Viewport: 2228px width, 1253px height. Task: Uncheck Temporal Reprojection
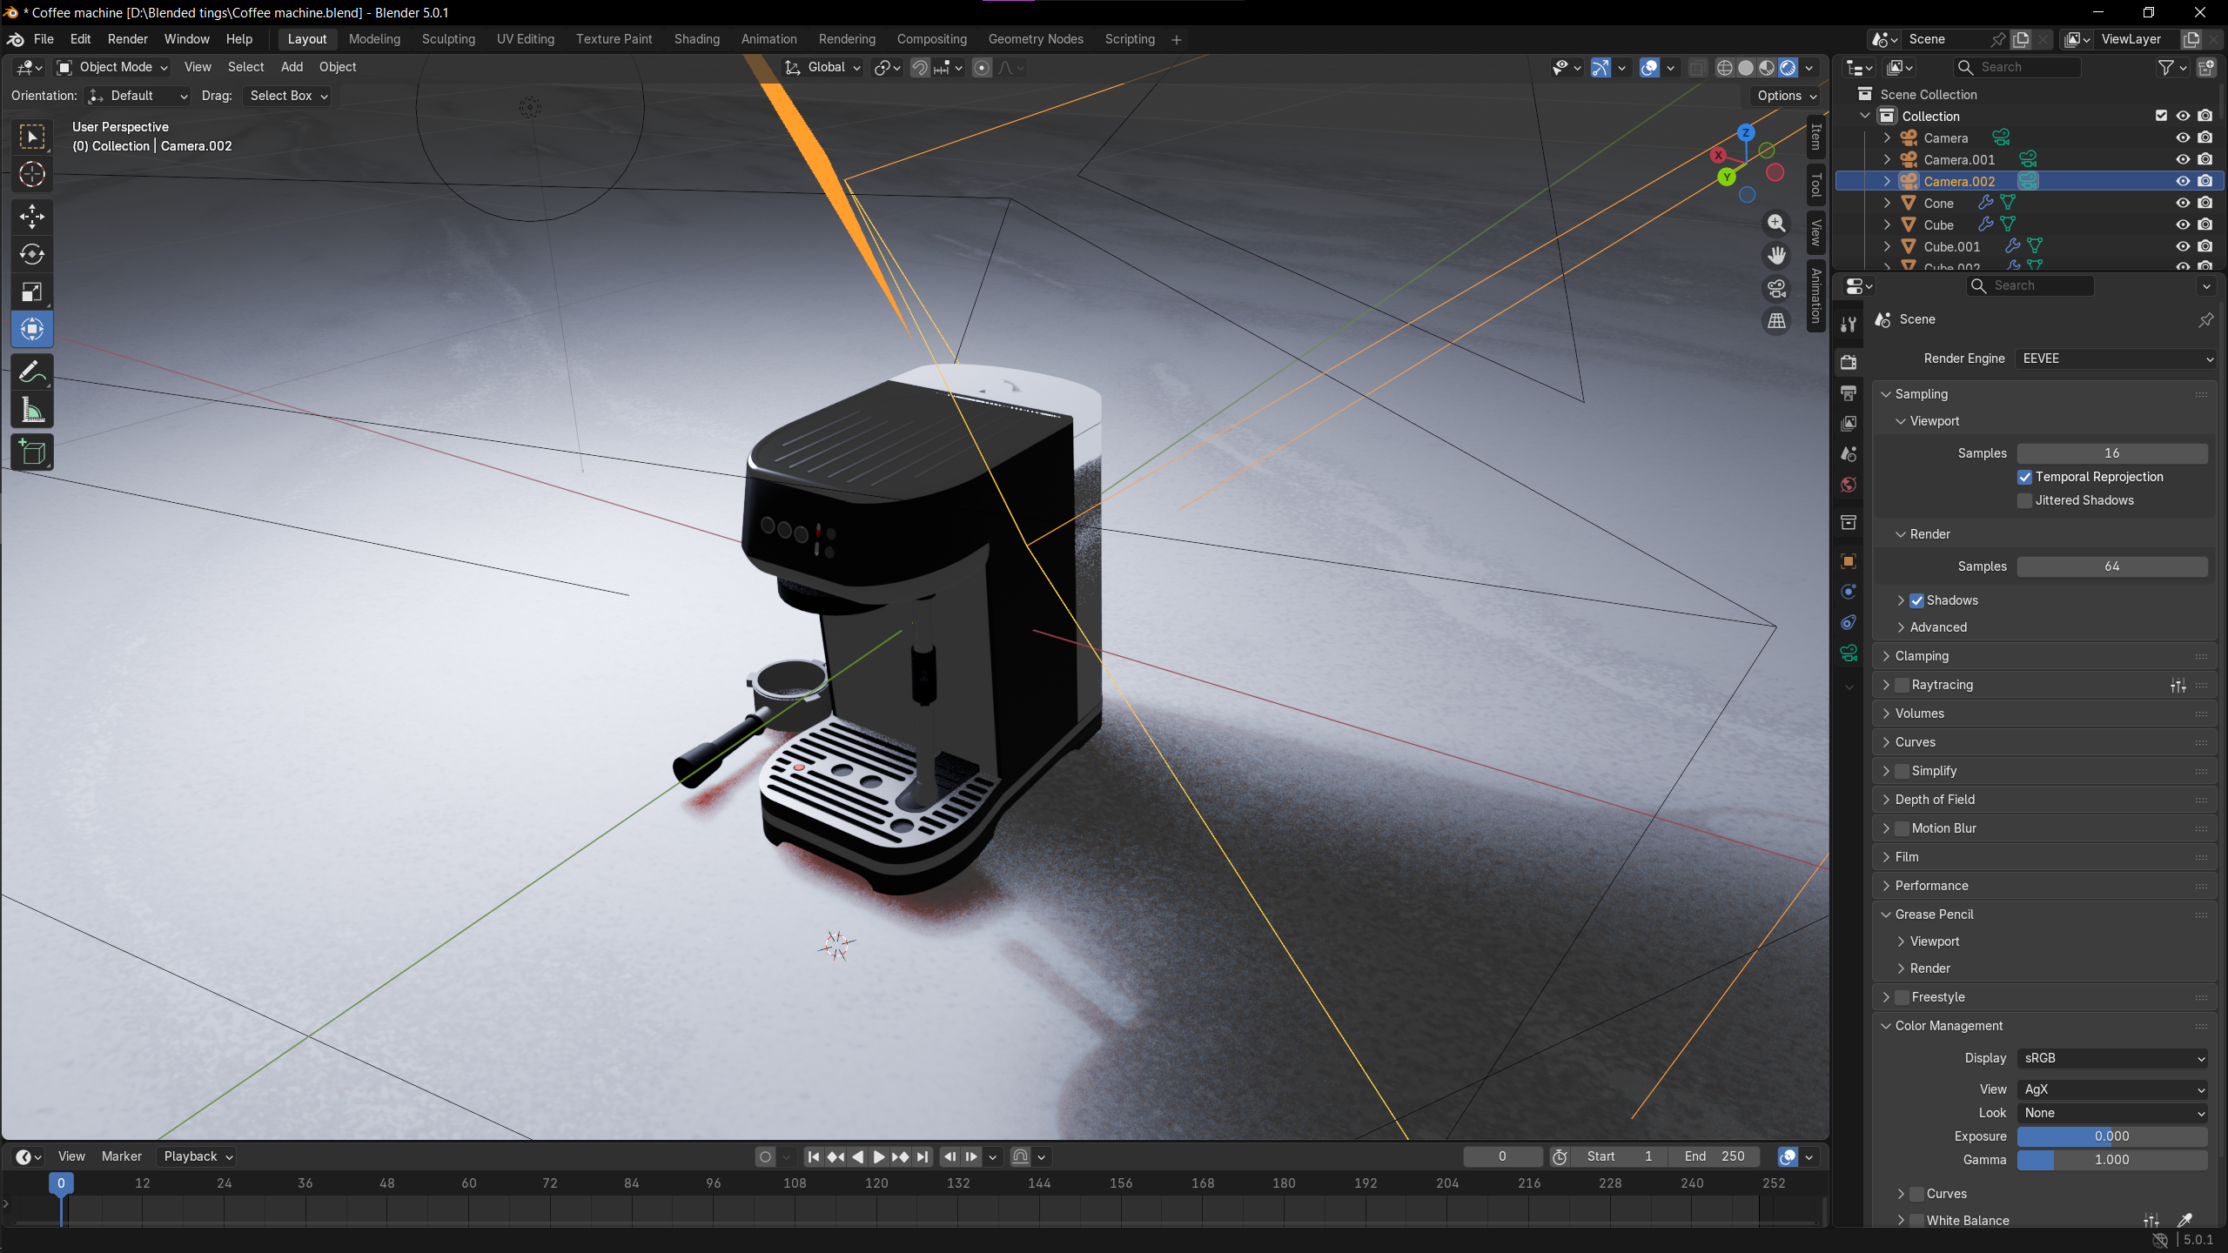2025,477
